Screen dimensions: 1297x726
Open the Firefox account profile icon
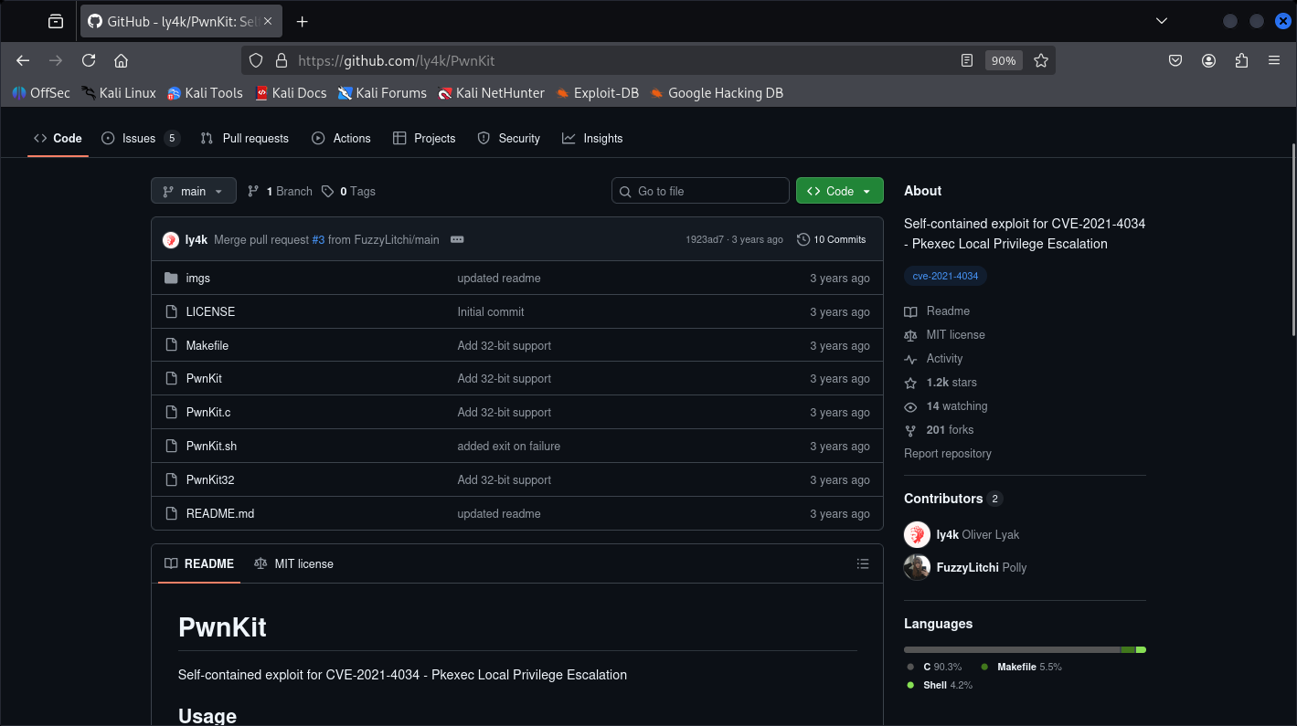pyautogui.click(x=1208, y=60)
